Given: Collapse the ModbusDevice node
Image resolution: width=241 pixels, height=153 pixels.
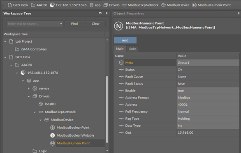Looking at the screenshot, I should point(40,120).
